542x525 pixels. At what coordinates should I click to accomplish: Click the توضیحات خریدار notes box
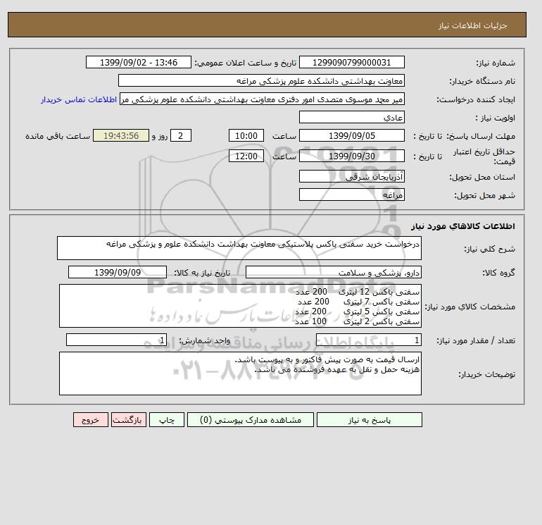point(240,373)
